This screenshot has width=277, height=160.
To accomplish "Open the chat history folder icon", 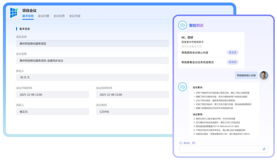I will pyautogui.click(x=194, y=143).
